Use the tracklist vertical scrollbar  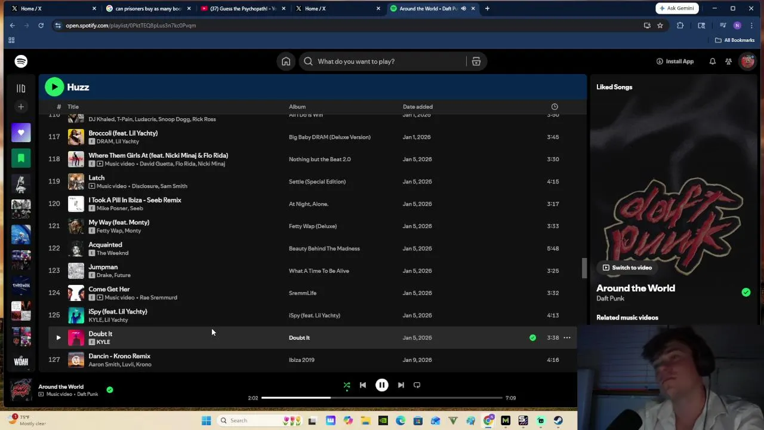[584, 268]
